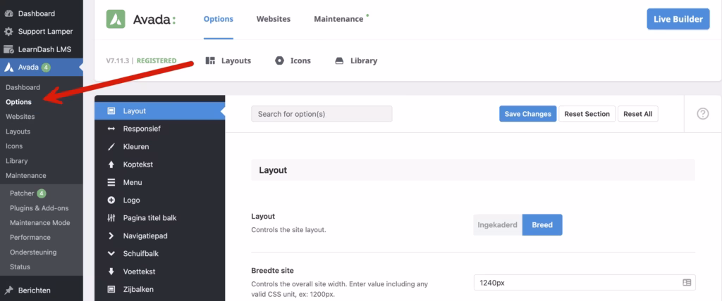Switch to the Websites tab
Screen dimensions: 722x301
(x=274, y=19)
